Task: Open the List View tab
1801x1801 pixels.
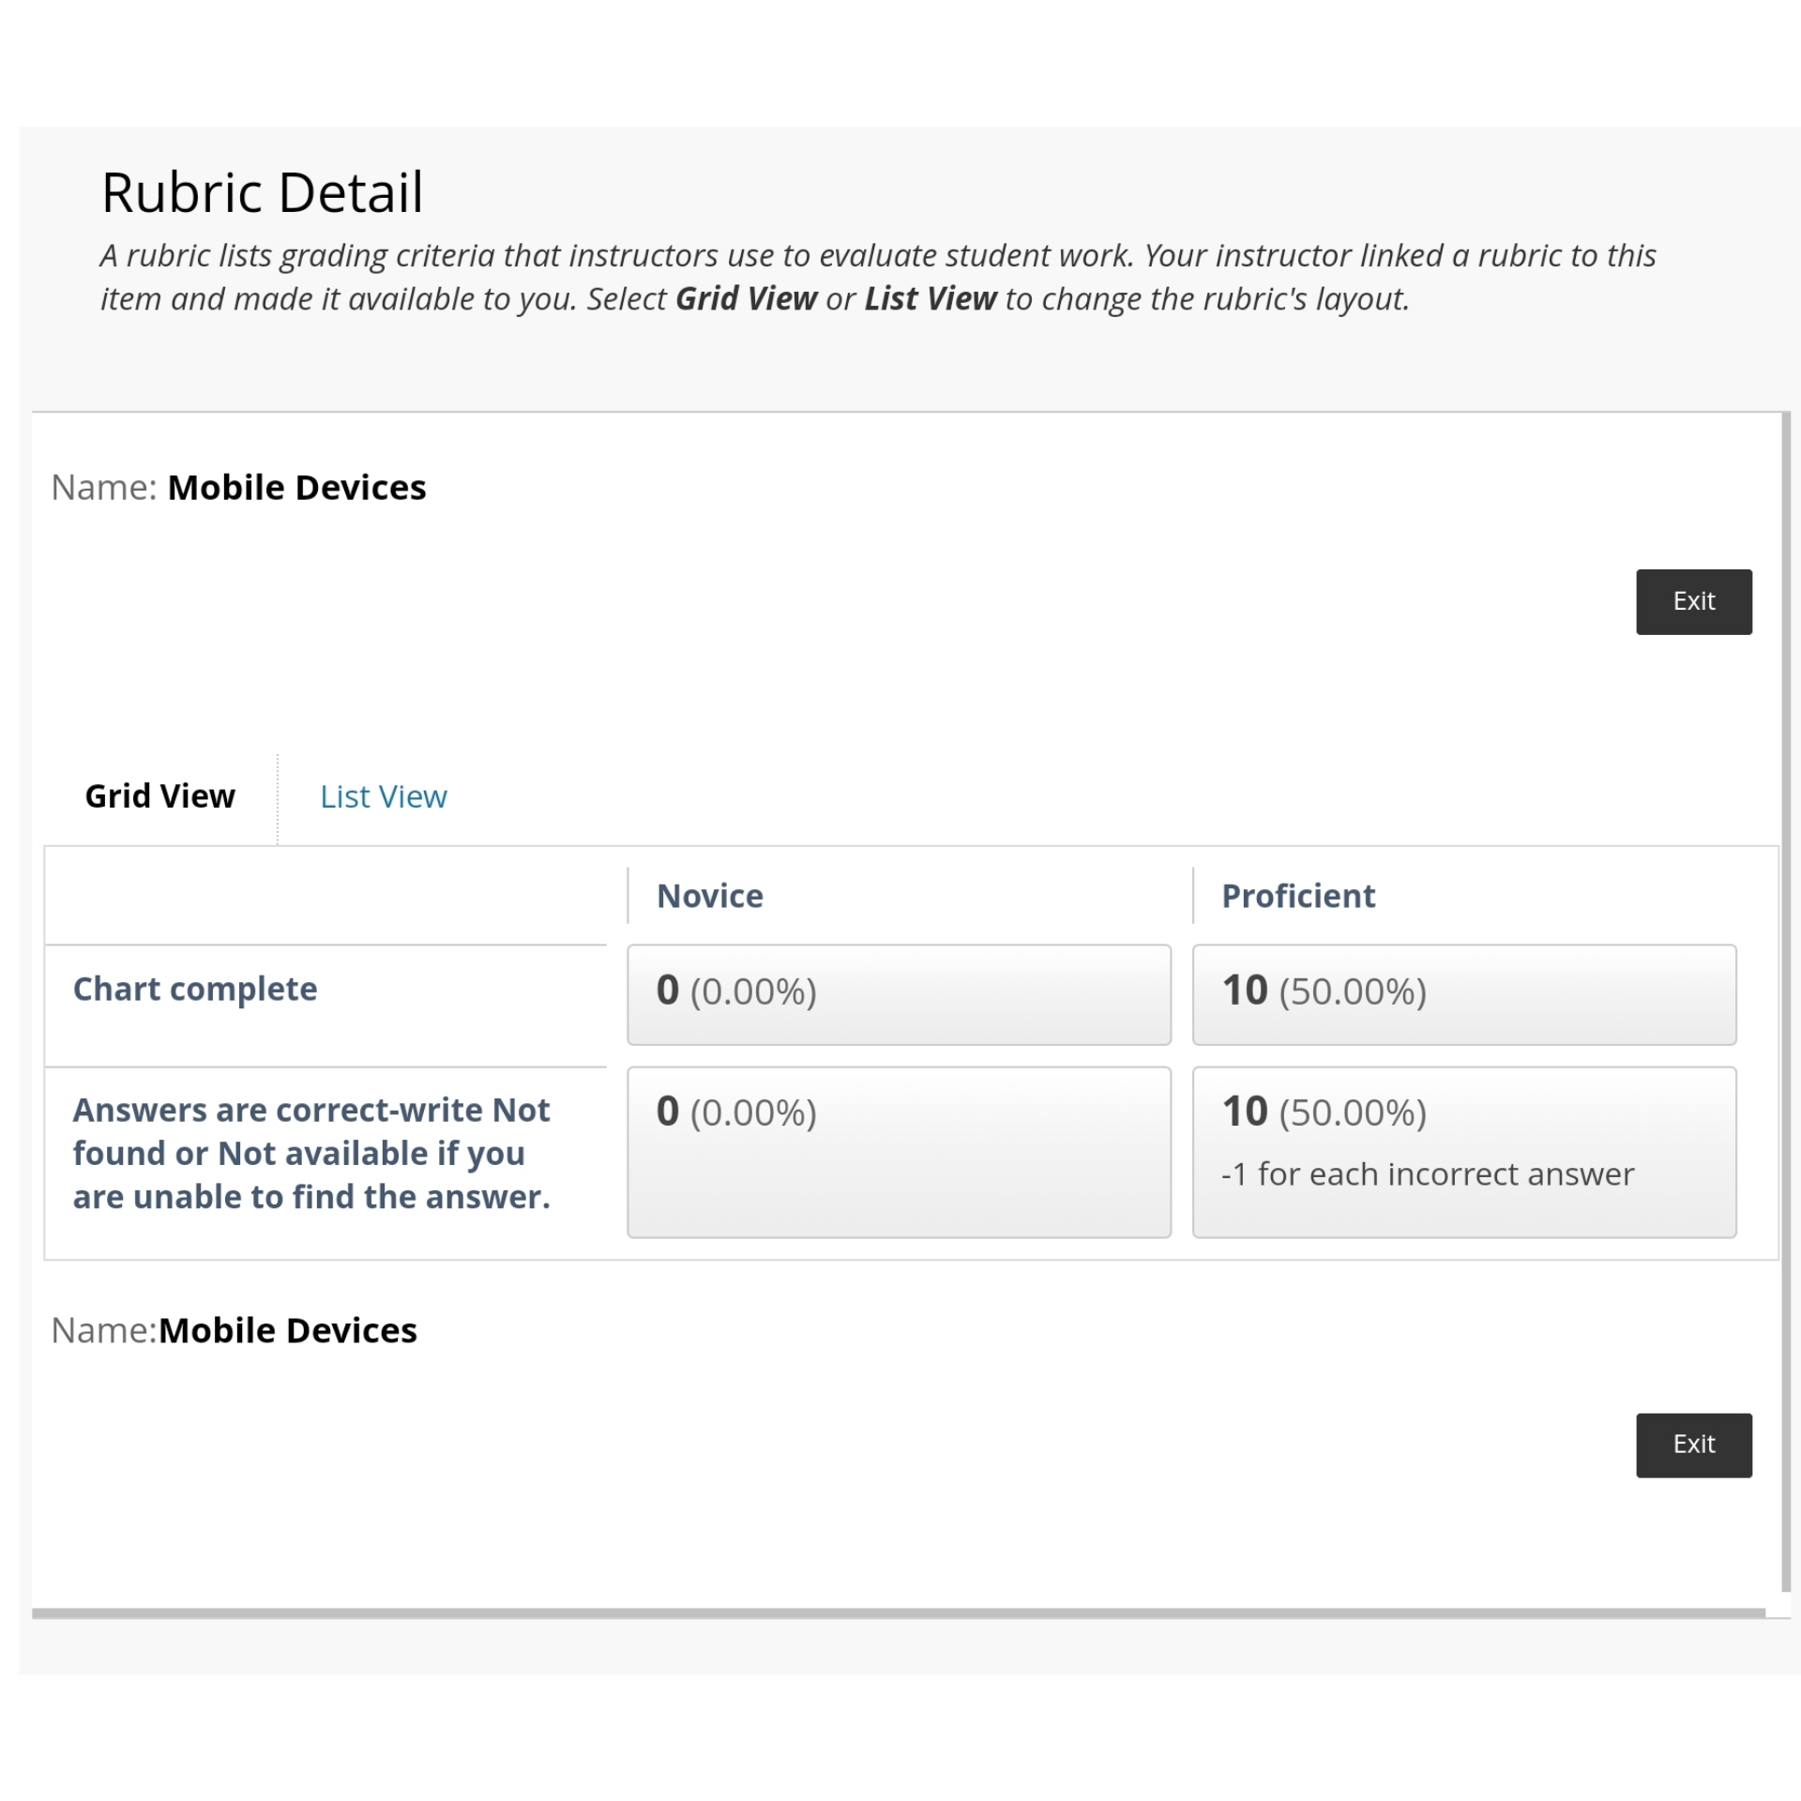Action: pos(383,796)
